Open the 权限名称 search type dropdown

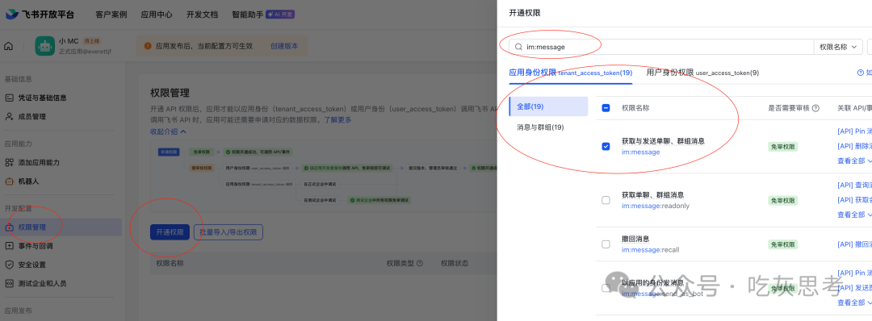[838, 47]
